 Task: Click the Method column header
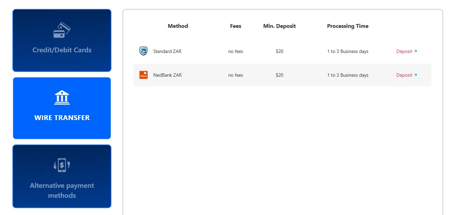tap(178, 26)
